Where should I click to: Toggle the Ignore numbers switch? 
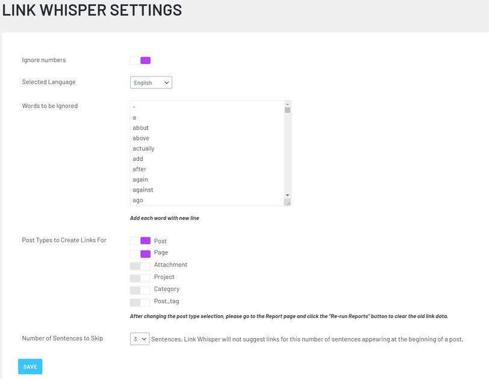[140, 60]
